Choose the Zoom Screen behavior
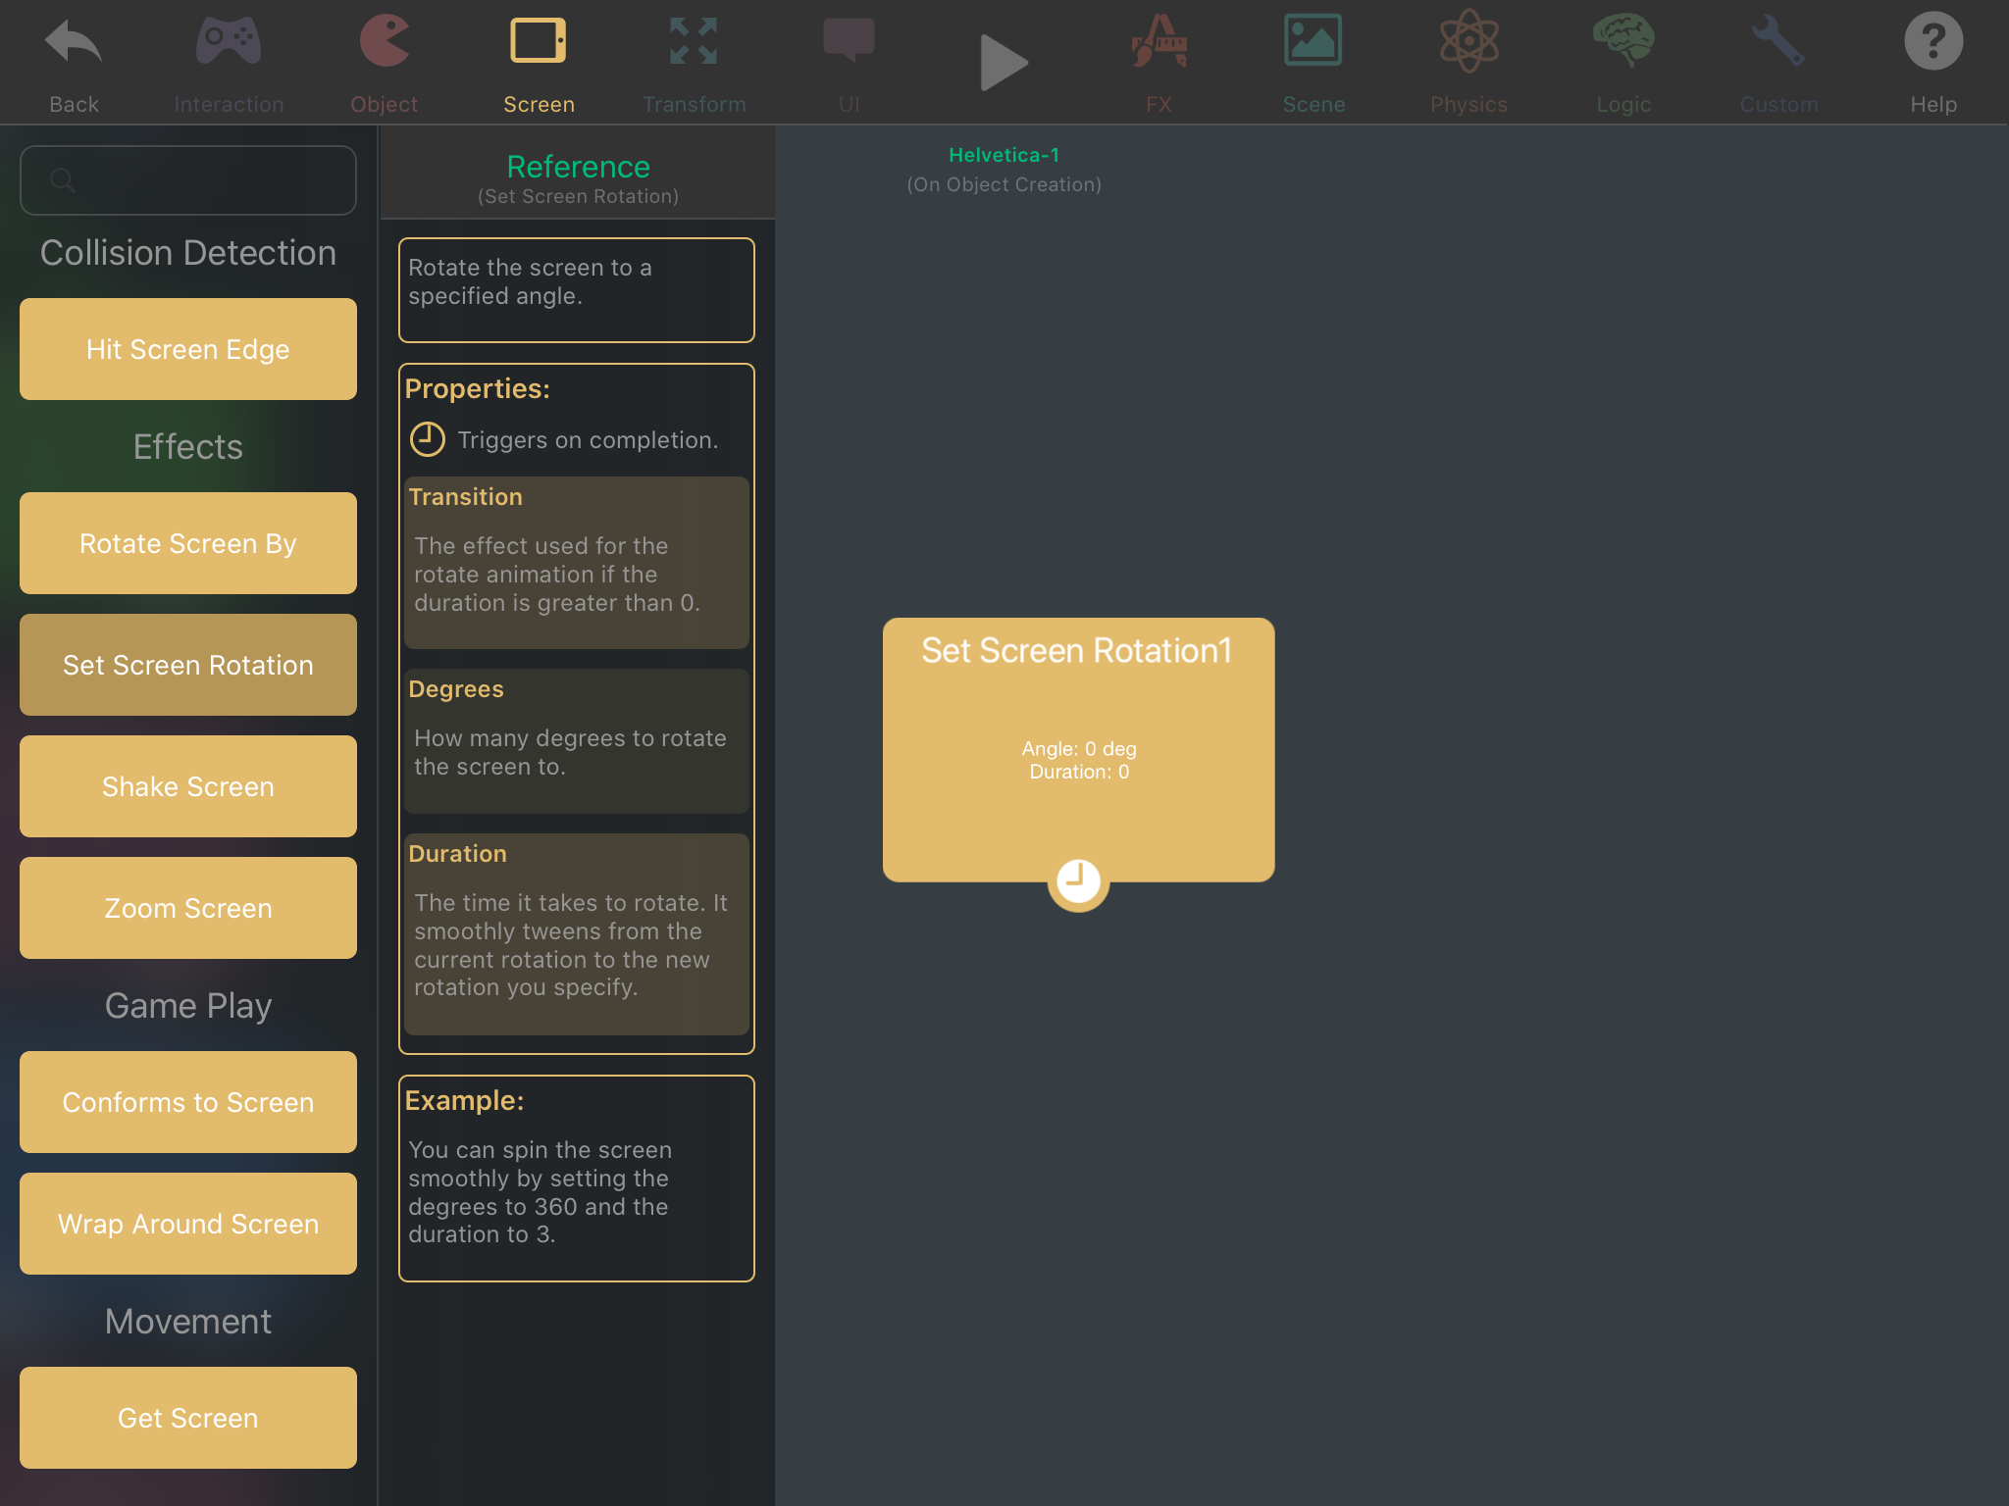2009x1506 pixels. click(188, 908)
